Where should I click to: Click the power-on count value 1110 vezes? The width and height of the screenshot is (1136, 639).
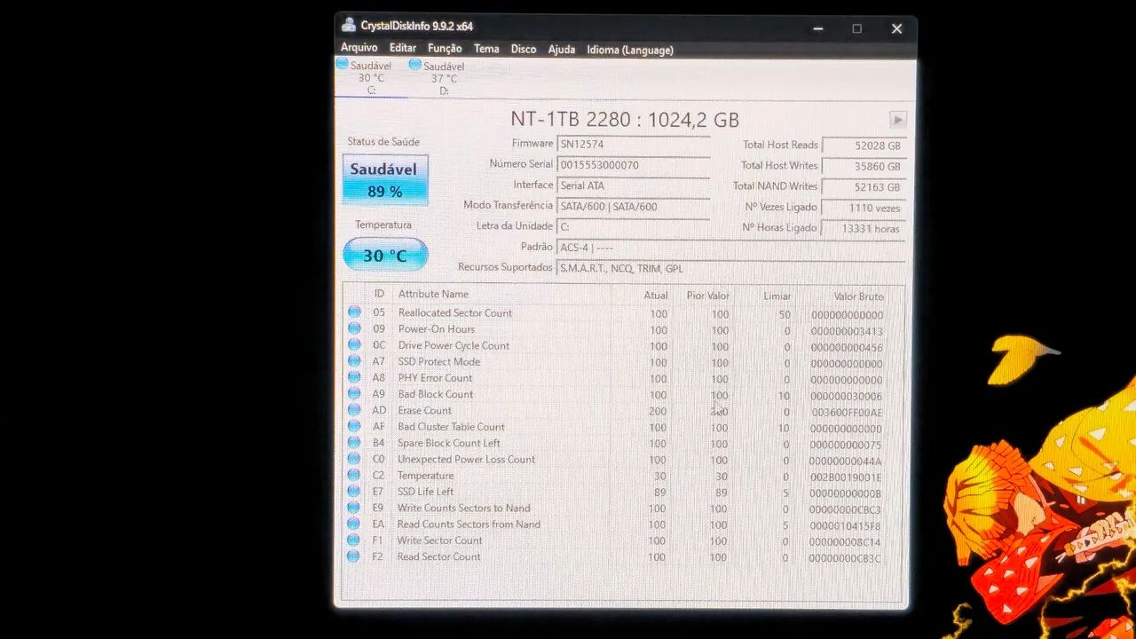[x=863, y=208]
